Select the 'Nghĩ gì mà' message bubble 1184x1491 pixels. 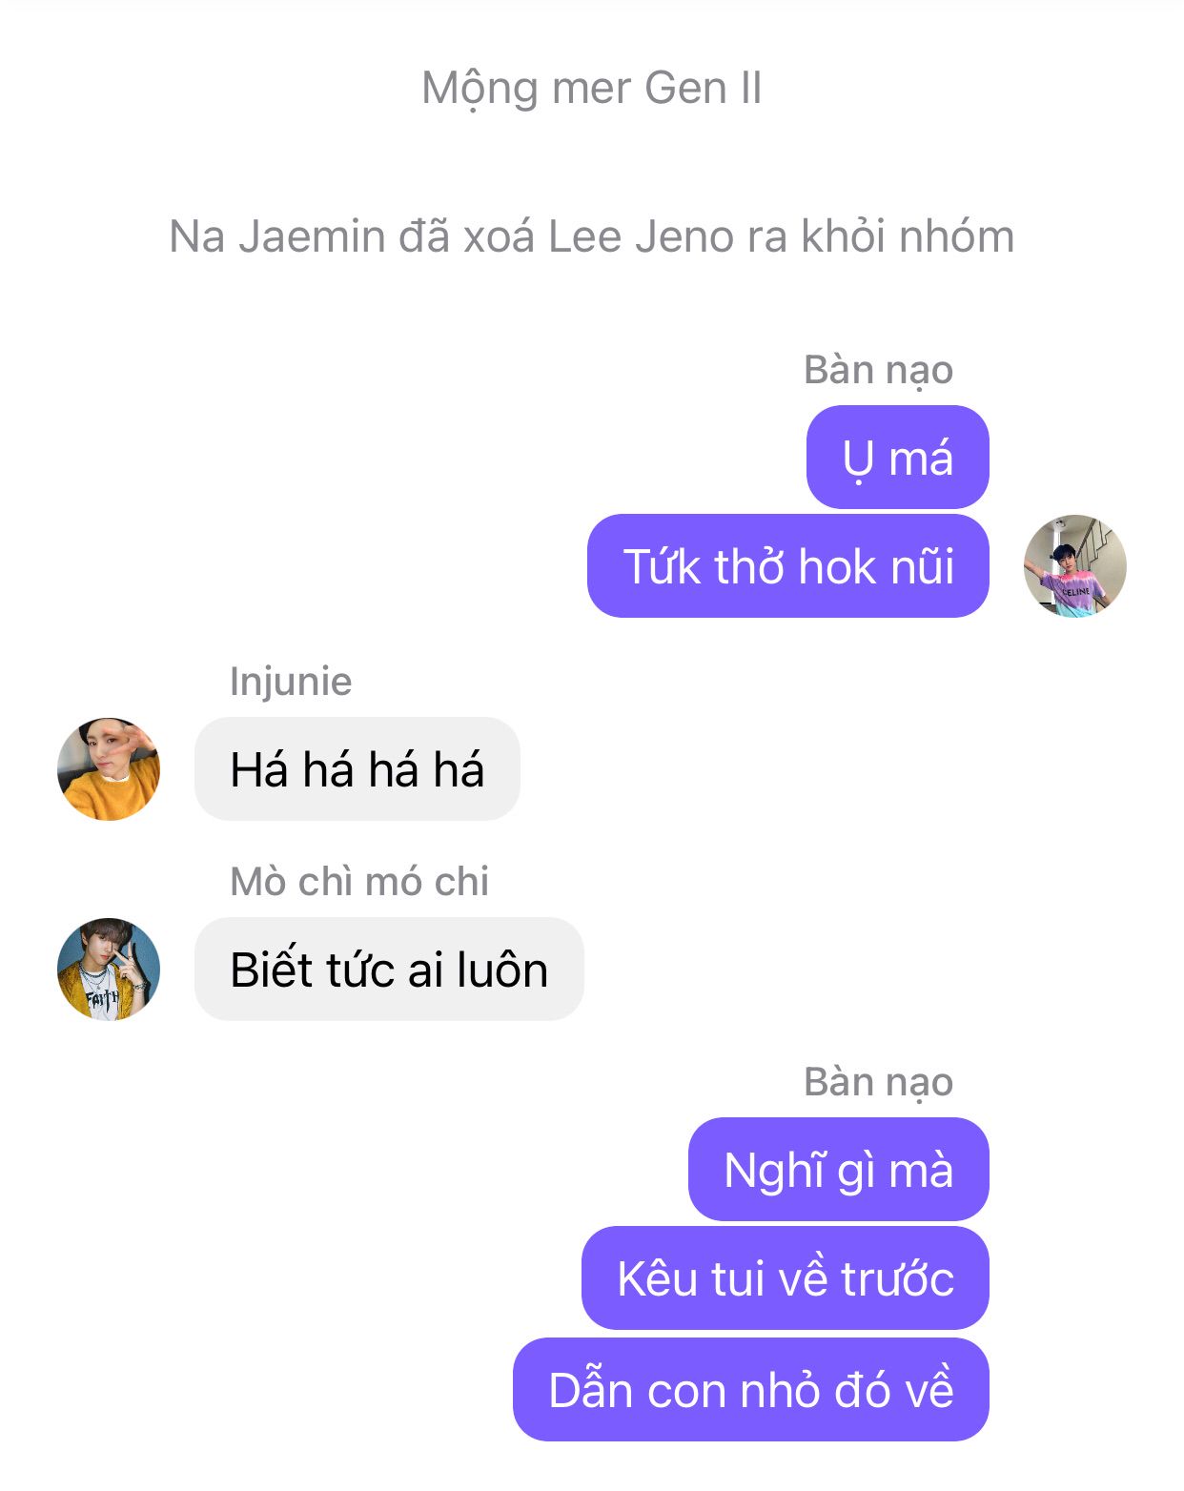coord(839,1170)
